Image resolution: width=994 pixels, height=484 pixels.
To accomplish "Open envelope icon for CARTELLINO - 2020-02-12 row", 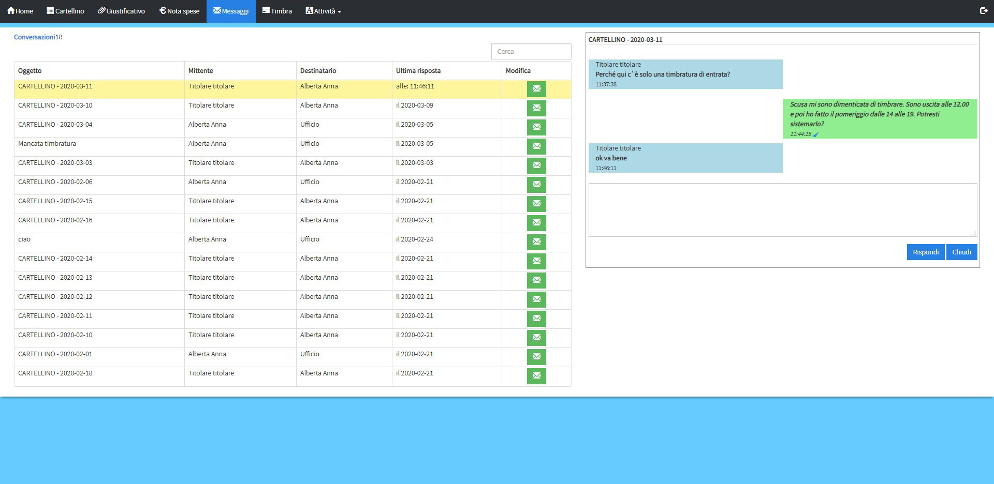I will pyautogui.click(x=536, y=299).
